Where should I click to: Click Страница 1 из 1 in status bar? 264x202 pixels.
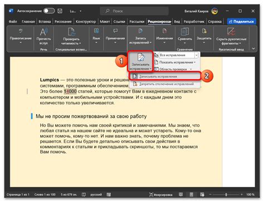click(18, 195)
